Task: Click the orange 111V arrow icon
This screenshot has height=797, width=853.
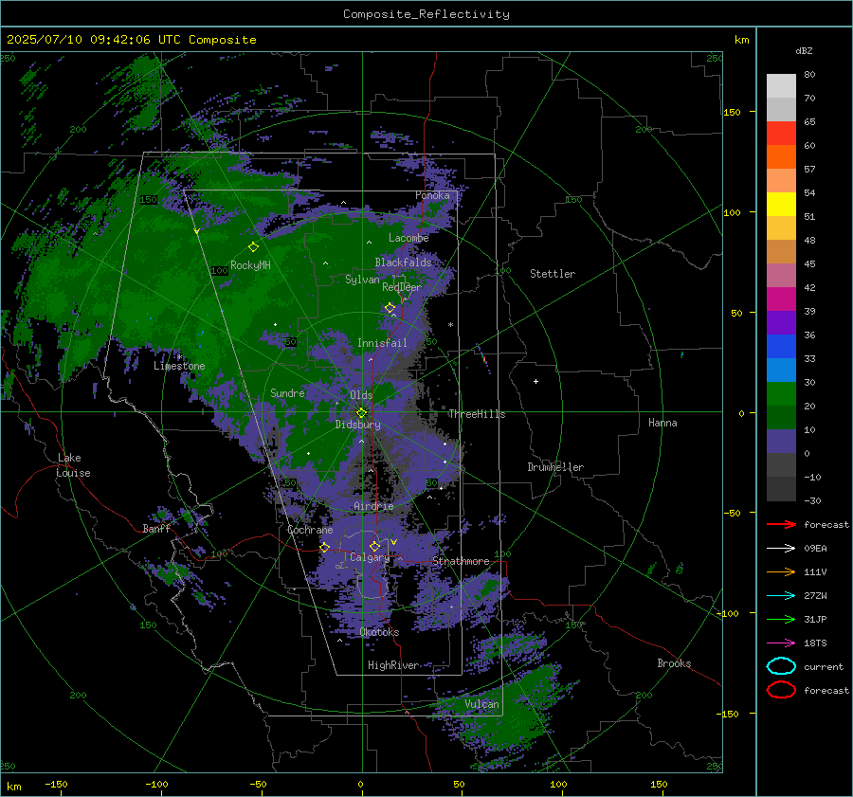Action: pyautogui.click(x=781, y=571)
